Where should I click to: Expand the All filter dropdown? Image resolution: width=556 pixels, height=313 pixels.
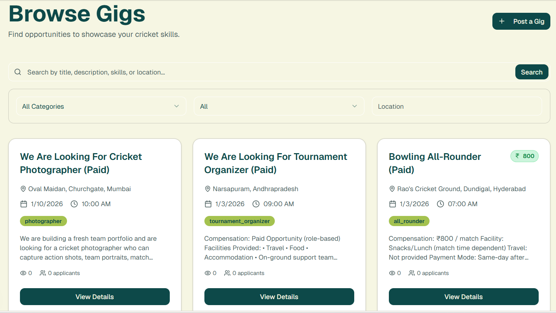click(x=279, y=106)
